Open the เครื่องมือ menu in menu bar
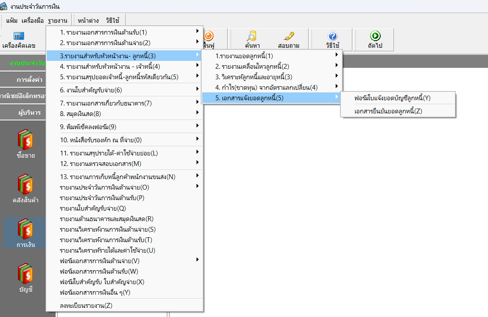The width and height of the screenshot is (488, 317). [x=32, y=20]
